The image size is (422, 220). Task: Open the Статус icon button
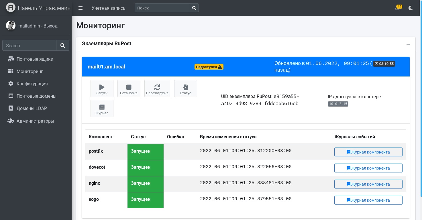pyautogui.click(x=185, y=89)
